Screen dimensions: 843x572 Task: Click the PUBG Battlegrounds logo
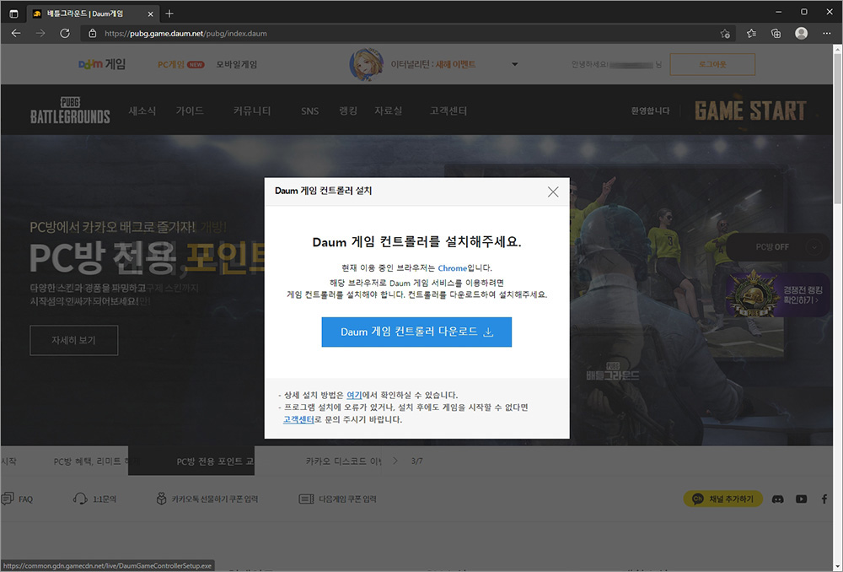click(x=70, y=111)
